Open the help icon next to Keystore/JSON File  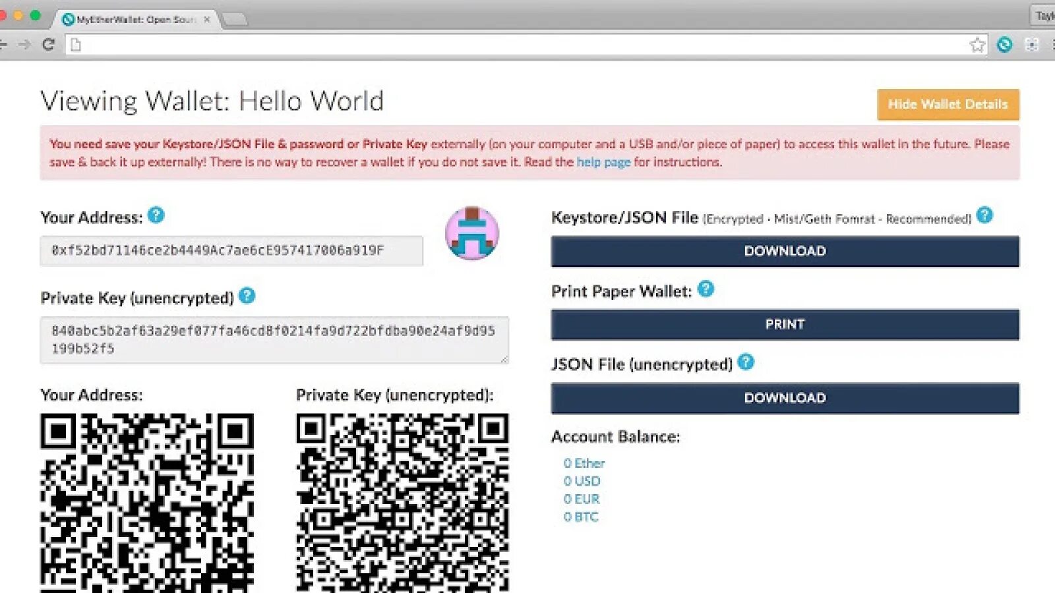[x=985, y=215]
